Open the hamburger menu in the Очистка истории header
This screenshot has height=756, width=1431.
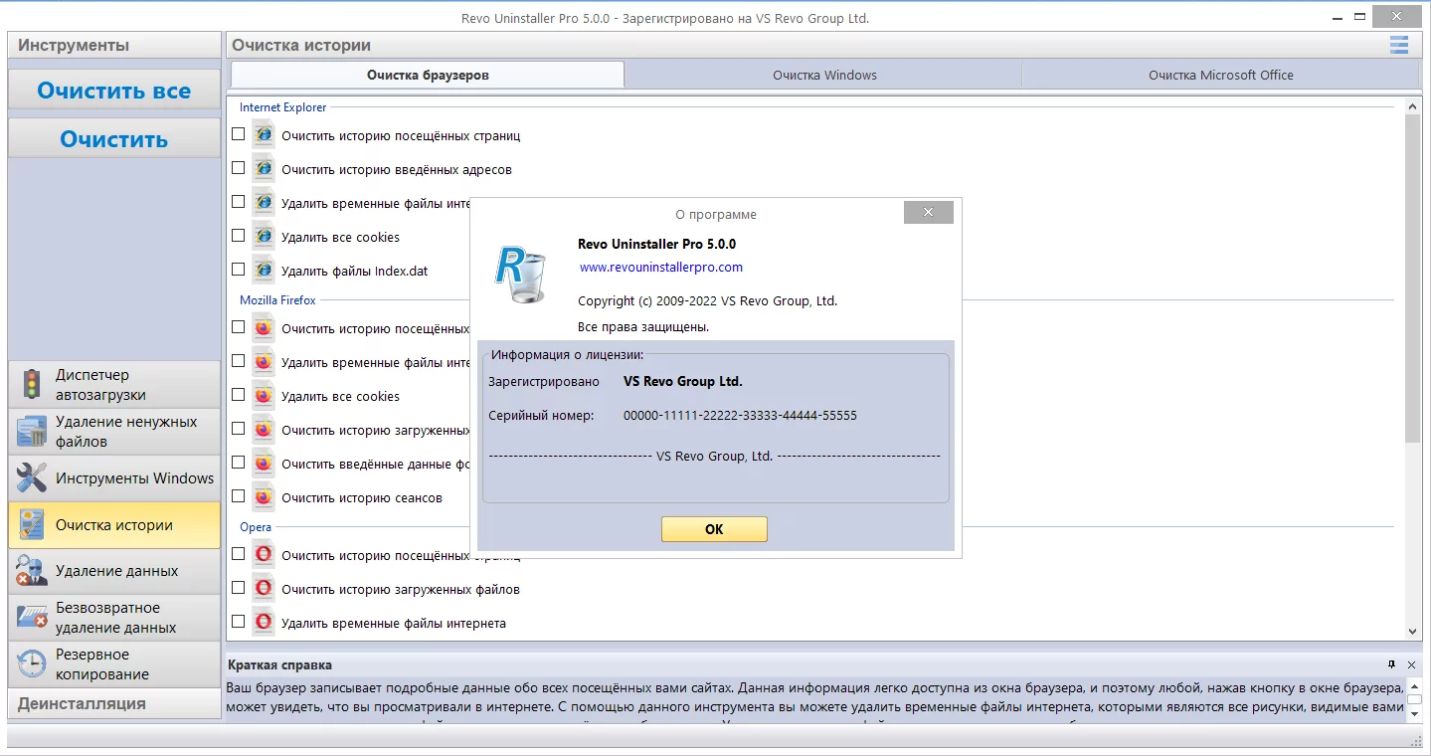(x=1399, y=45)
